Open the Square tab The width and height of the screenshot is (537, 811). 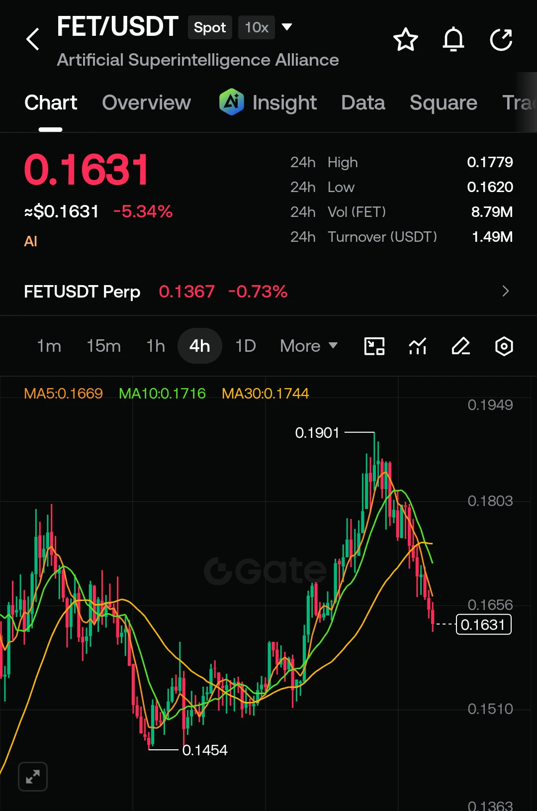pos(444,103)
